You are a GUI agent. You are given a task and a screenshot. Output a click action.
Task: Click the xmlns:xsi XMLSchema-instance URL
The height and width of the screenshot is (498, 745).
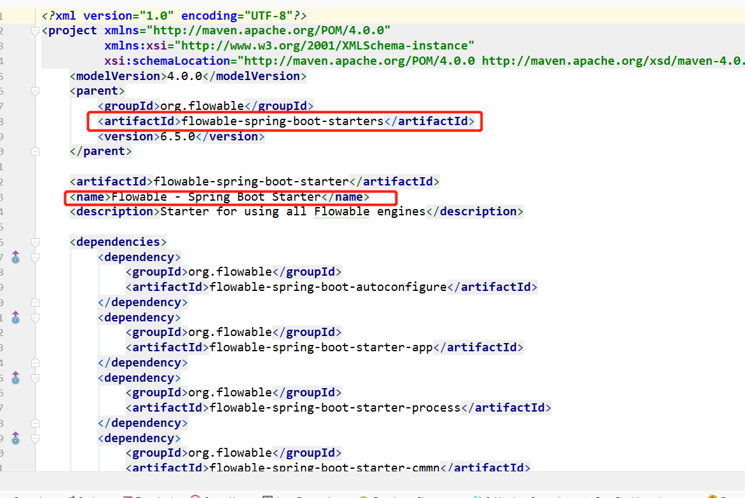pyautogui.click(x=325, y=46)
